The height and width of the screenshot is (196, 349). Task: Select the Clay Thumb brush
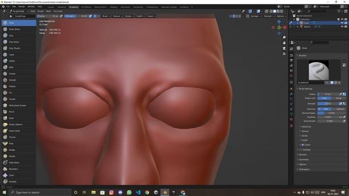point(19,48)
